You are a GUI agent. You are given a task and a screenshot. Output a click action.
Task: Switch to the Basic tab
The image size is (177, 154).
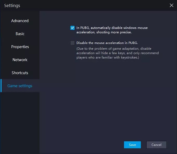pyautogui.click(x=20, y=34)
